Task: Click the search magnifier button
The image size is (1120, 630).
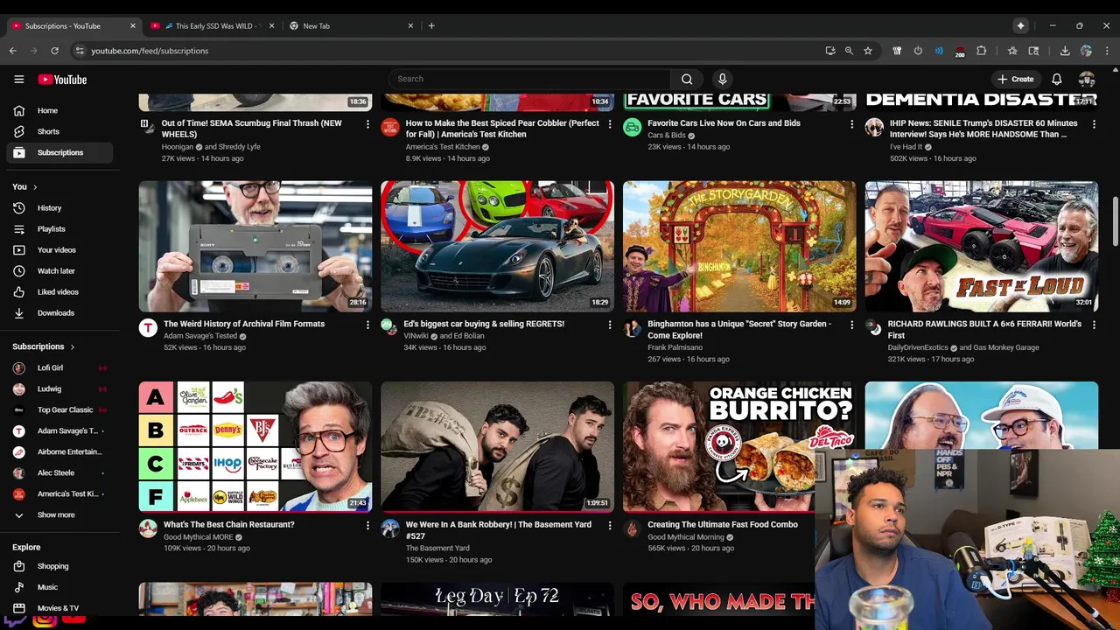Action: (687, 79)
